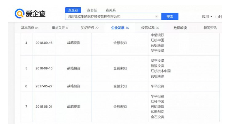The height and width of the screenshot is (128, 227).
Task: Click investor 华平投资 in row 4
Action: pyautogui.click(x=157, y=50)
